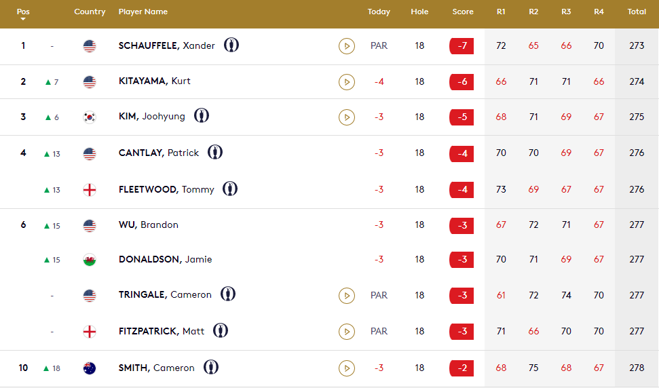
Task: Click South Korea flag in Kim's row
Action: (x=90, y=117)
